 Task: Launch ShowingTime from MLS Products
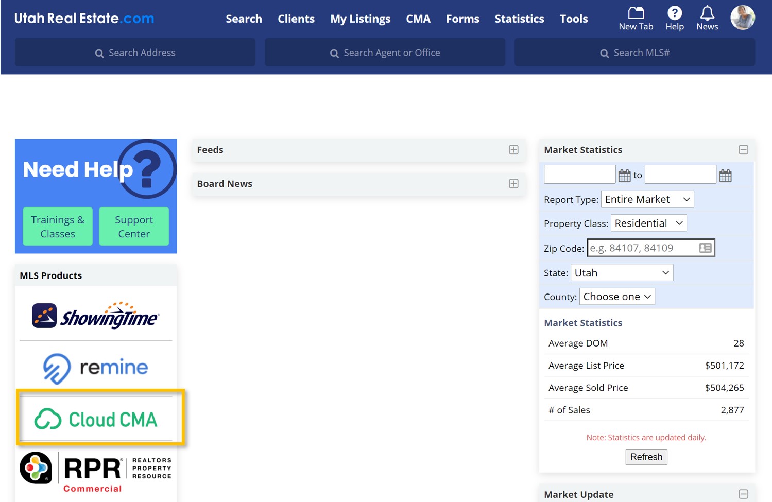(96, 315)
